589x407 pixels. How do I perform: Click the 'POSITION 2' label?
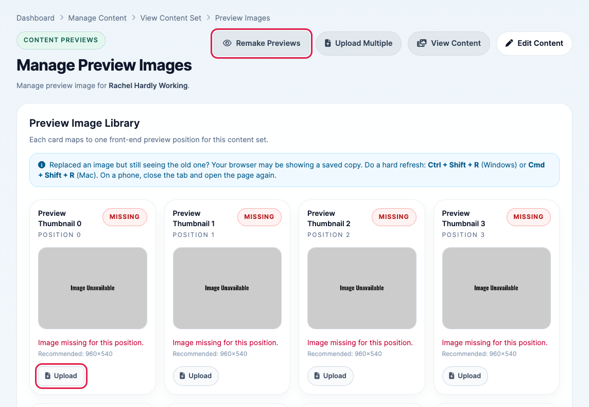tap(328, 235)
